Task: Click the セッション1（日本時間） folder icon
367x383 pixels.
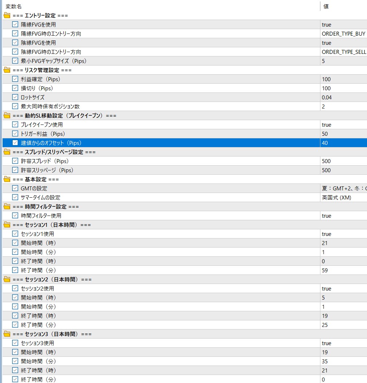Action: pyautogui.click(x=7, y=225)
